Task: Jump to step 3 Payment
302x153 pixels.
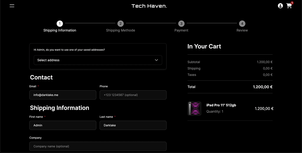Action: point(181,24)
